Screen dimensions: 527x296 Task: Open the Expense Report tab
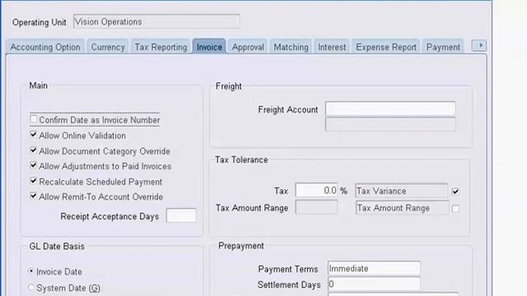[x=386, y=47]
